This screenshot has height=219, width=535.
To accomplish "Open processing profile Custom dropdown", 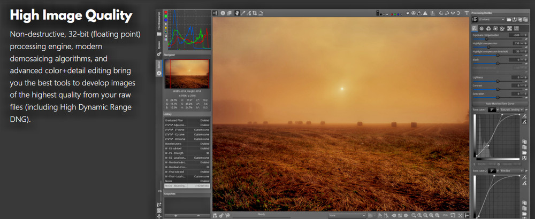I will click(491, 19).
